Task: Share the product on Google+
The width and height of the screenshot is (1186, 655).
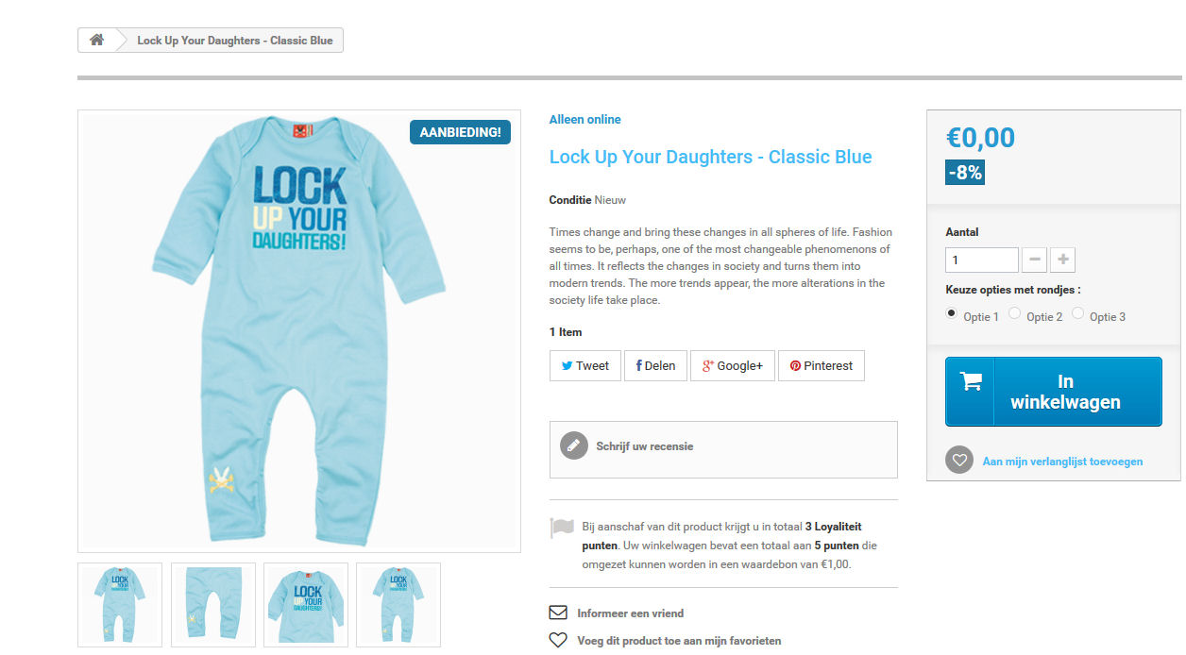Action: [x=733, y=366]
